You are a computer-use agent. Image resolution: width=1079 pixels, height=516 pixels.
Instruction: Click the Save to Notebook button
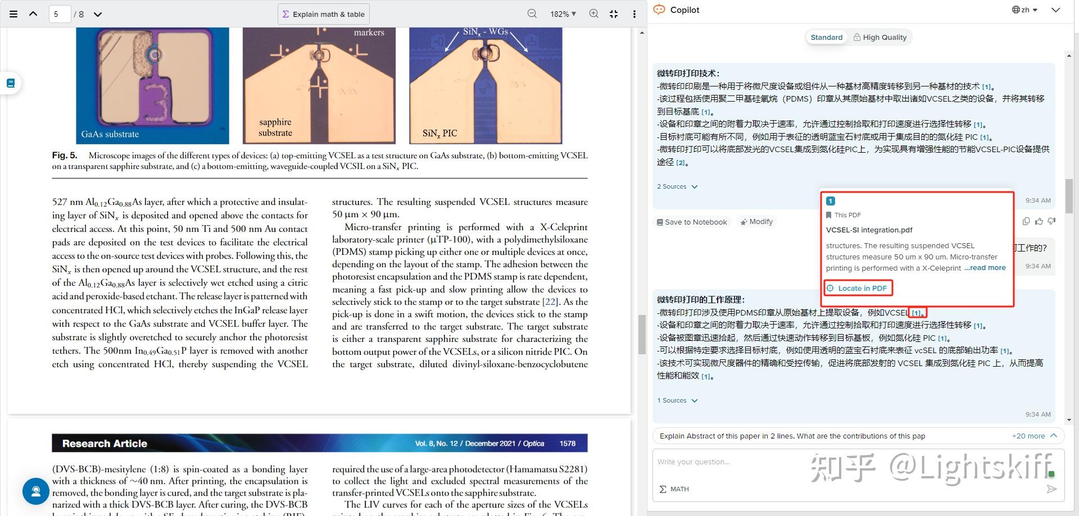tap(692, 222)
